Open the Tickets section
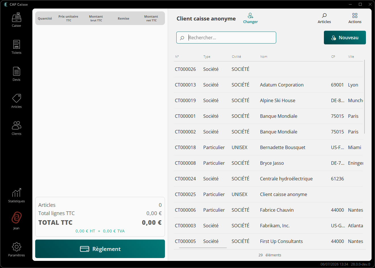Viewport: 375px width, 268px height. coord(16,47)
